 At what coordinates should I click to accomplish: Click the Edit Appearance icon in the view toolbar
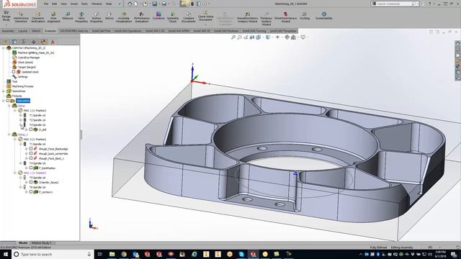[287, 37]
